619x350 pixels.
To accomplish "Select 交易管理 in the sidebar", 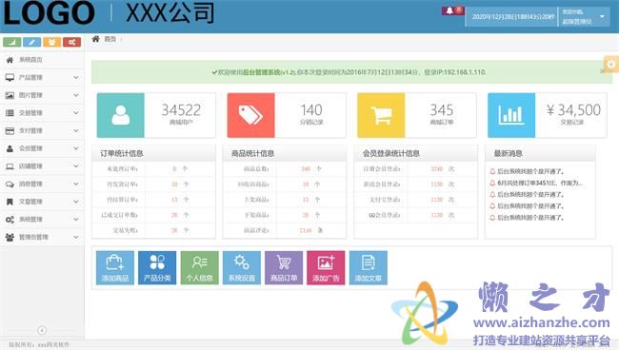I will 42,113.
